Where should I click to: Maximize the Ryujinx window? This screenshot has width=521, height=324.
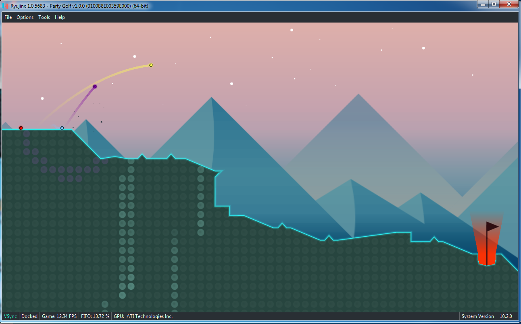(494, 4)
